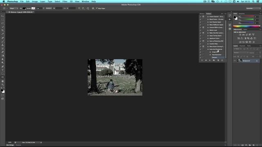Viewport: 262px width, 147px height.
Task: Switch to the Channels tab
Action: pyautogui.click(x=242, y=46)
